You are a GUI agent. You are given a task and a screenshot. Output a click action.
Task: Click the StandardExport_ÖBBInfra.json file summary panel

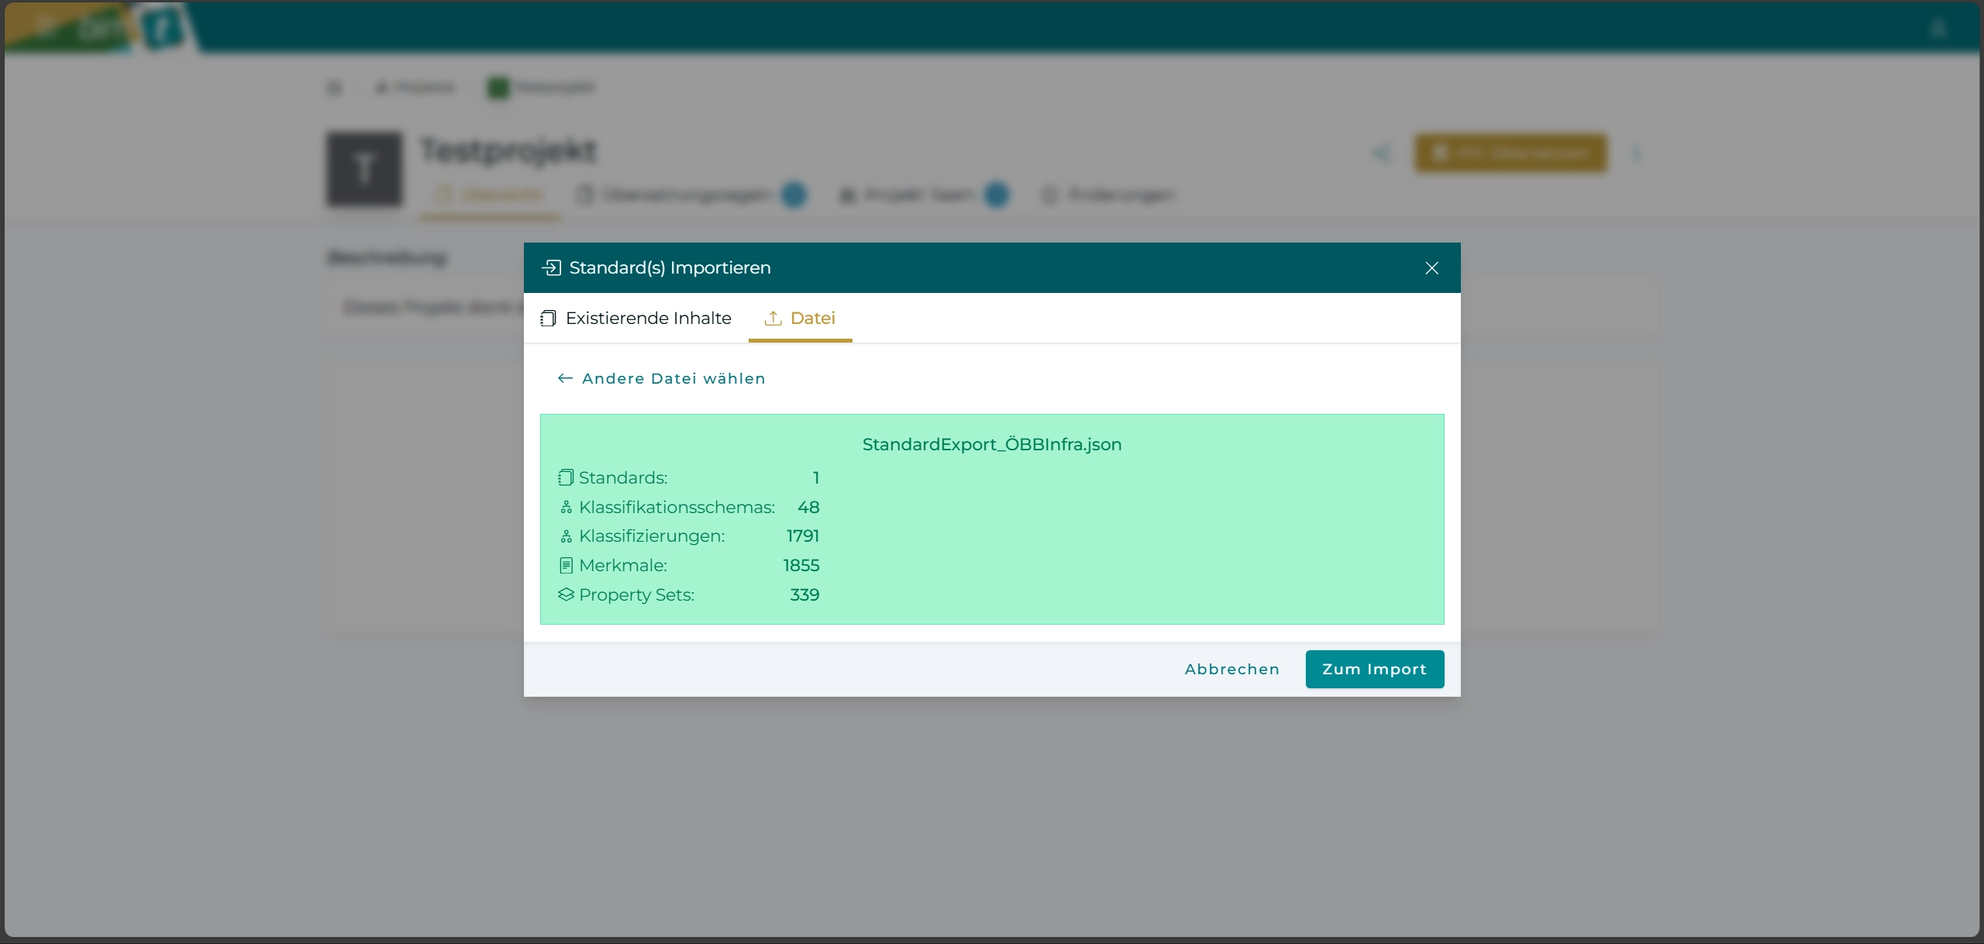click(992, 519)
